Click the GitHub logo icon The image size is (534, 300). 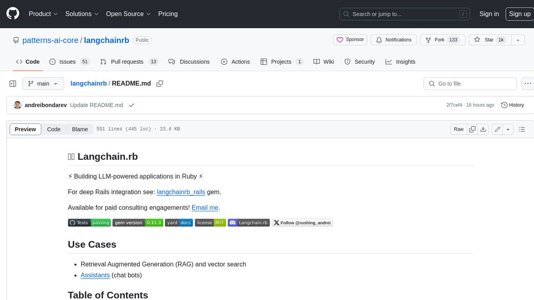13,14
